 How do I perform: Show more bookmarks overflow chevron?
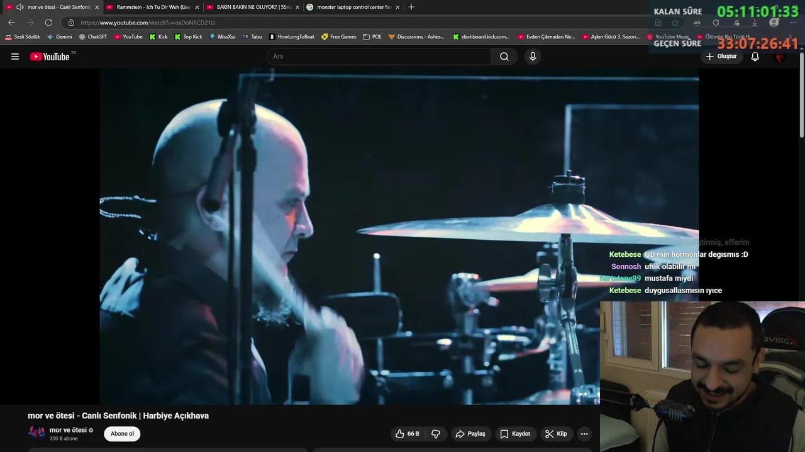tap(791, 37)
